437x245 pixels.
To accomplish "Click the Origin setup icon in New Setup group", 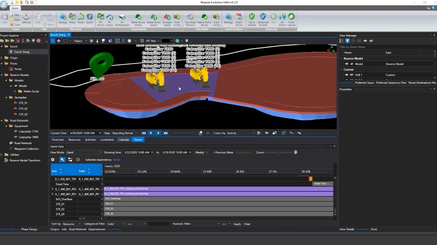I will tap(81, 18).
